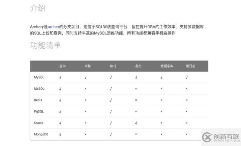241x146 pixels.
Task: Click MsSQL cross under 慢日志
Action: click(x=187, y=89)
